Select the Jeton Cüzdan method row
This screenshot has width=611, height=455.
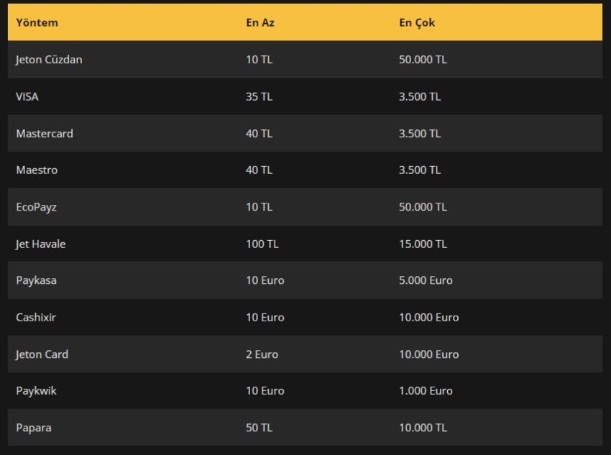coord(49,60)
